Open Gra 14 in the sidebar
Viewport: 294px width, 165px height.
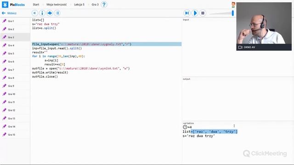[x=15, y=126]
